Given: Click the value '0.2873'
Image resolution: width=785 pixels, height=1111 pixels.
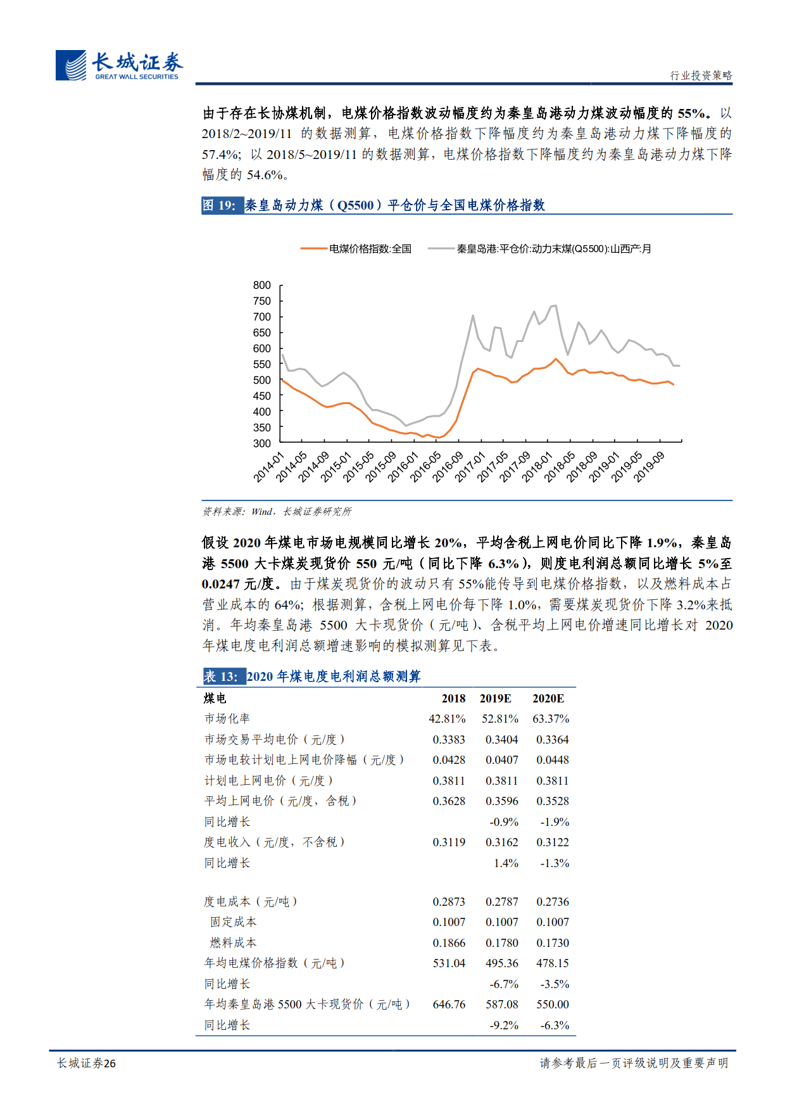Looking at the screenshot, I should tap(449, 901).
